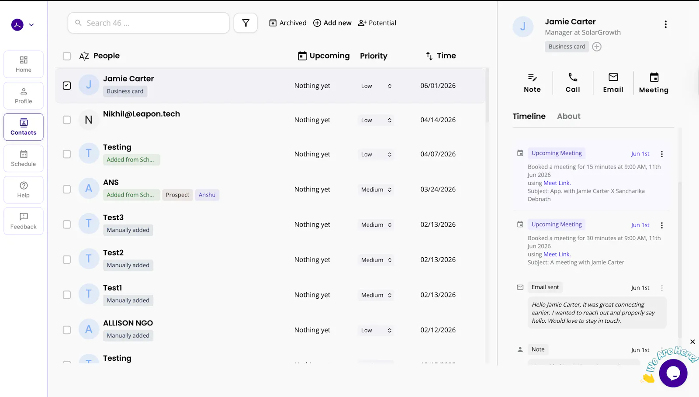
Task: Click the contacts list scrollbar
Action: point(487,96)
